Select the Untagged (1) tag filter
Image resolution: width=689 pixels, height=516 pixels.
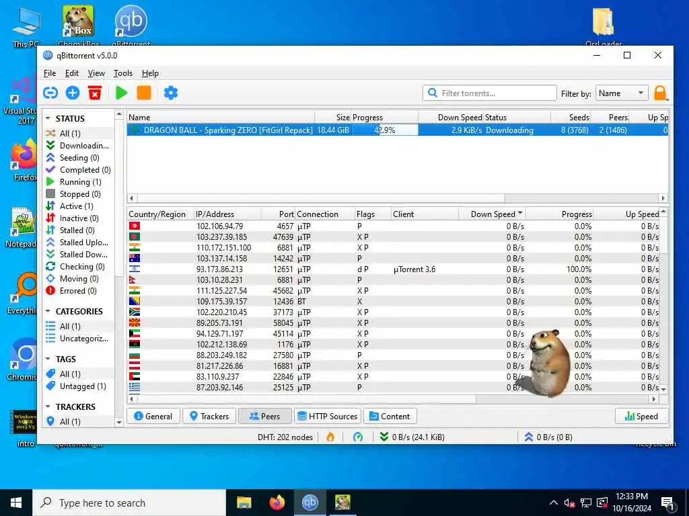(78, 386)
